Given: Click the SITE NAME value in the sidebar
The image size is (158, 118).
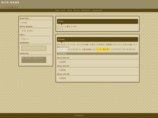Looking at the screenshot, I should tap(27, 31).
